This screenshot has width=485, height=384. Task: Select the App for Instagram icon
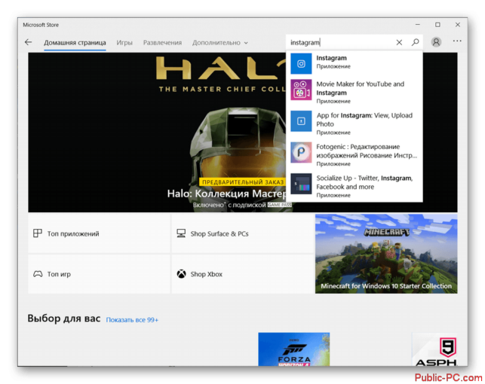[301, 121]
